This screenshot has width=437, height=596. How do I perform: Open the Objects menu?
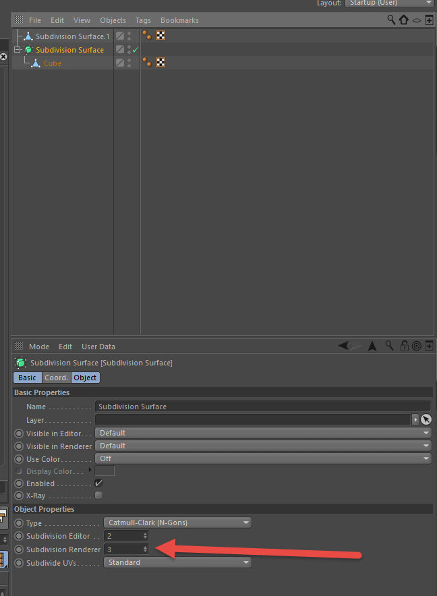(113, 20)
